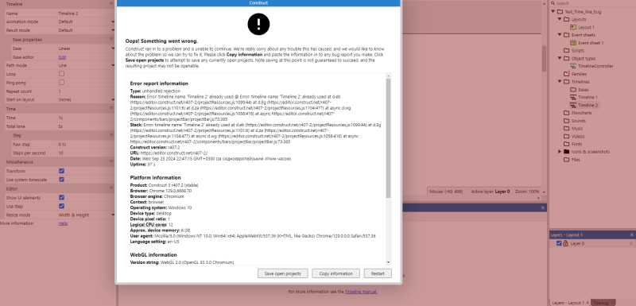Click the Icons & screenshots folder icon

tap(567, 152)
